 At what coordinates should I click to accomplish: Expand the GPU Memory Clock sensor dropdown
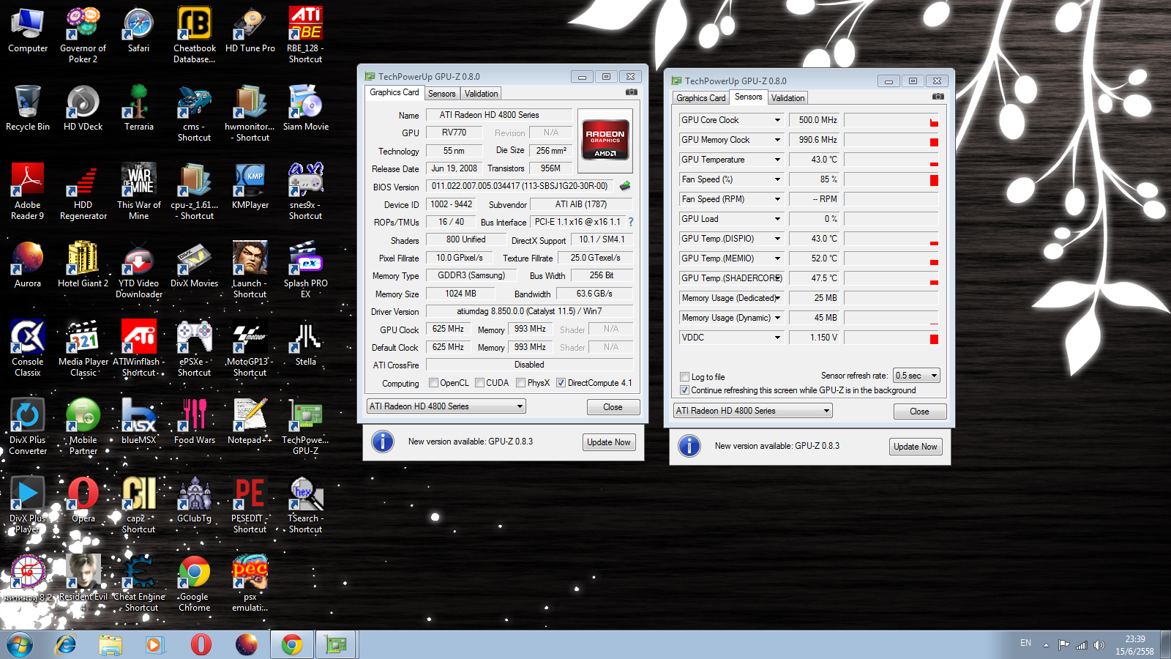(x=777, y=140)
